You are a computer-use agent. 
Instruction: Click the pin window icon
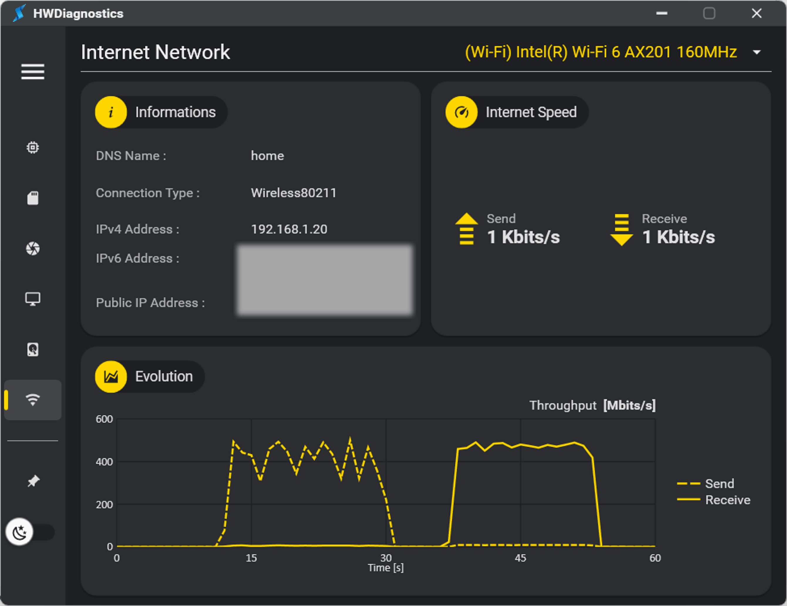[33, 481]
